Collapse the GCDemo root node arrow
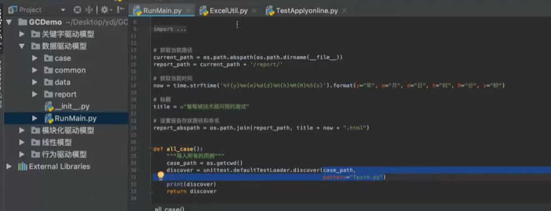The image size is (551, 211). (x=9, y=22)
